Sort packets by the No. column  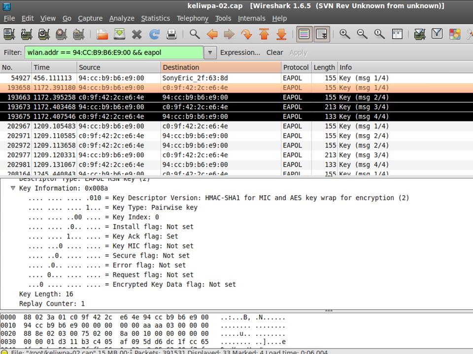click(16, 67)
